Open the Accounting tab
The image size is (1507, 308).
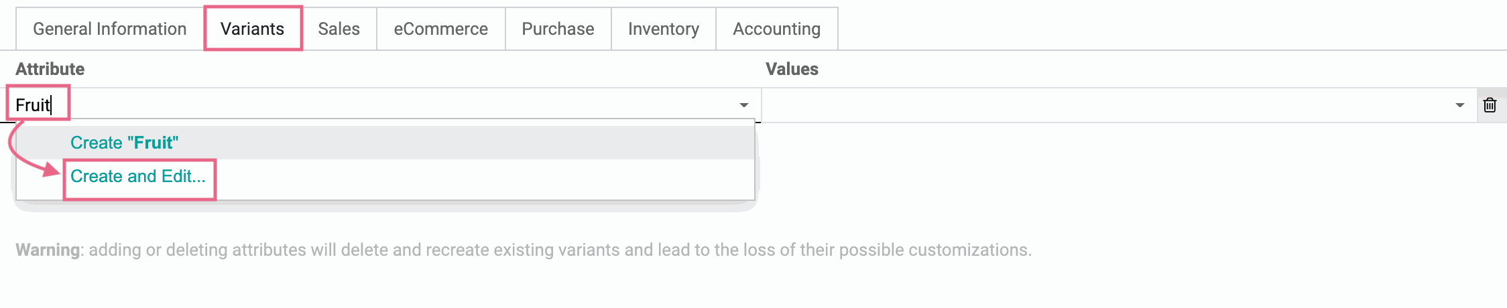(777, 29)
